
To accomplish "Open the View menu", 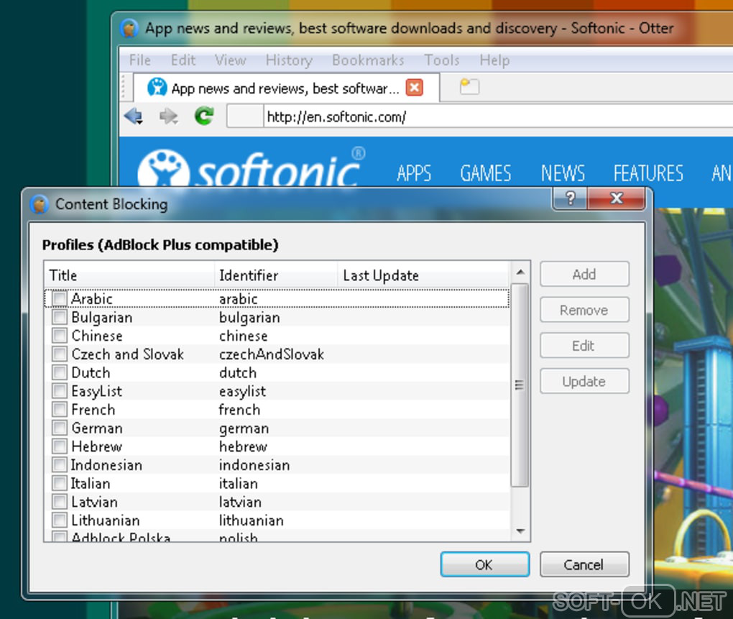I will [x=231, y=60].
